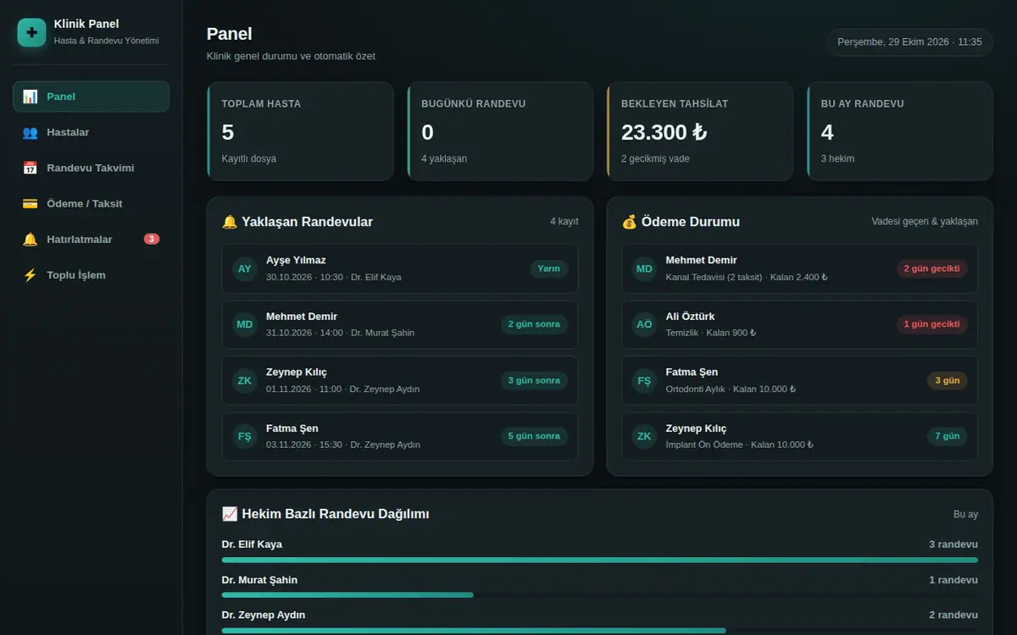1017x635 pixels.
Task: Select the red 3 badge on Hatırlatmalar
Action: click(152, 239)
